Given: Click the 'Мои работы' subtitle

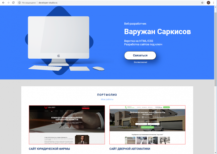Looking at the screenshot, I should 107,99.
